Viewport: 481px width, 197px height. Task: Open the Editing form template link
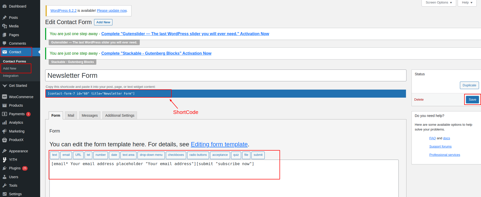(219, 144)
